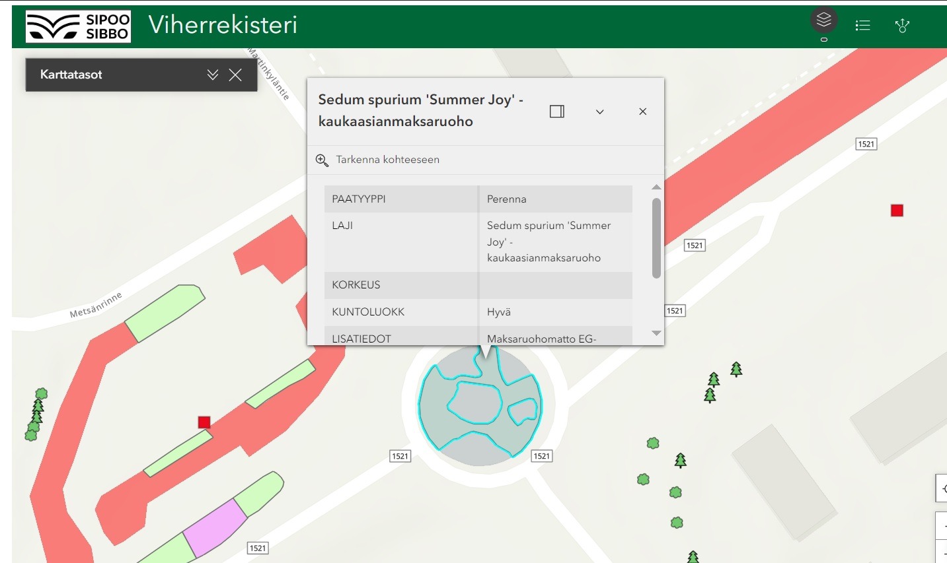The width and height of the screenshot is (947, 563).
Task: Click Tarkenna kohteeseen to zoom to feature
Action: [387, 160]
